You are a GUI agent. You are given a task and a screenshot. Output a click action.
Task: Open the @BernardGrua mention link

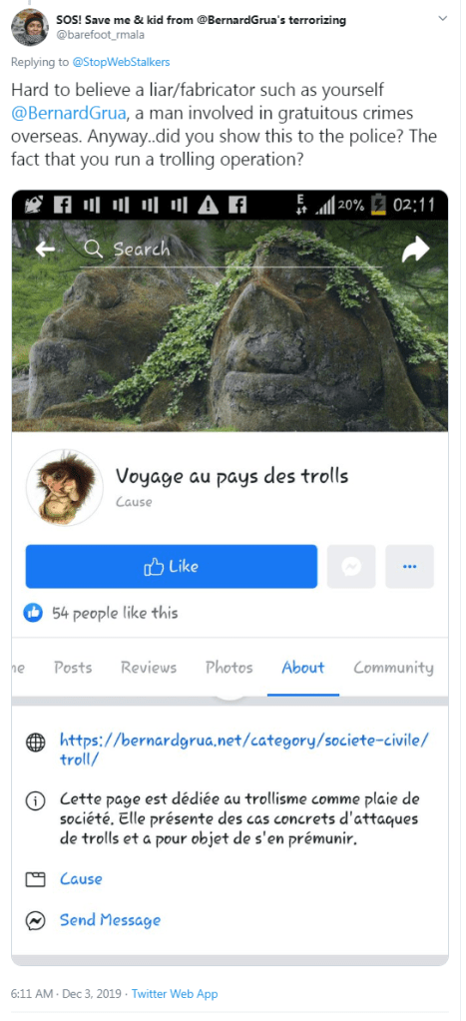click(68, 114)
